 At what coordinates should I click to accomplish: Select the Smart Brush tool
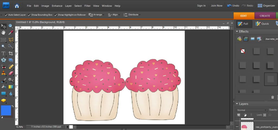pos(11,80)
